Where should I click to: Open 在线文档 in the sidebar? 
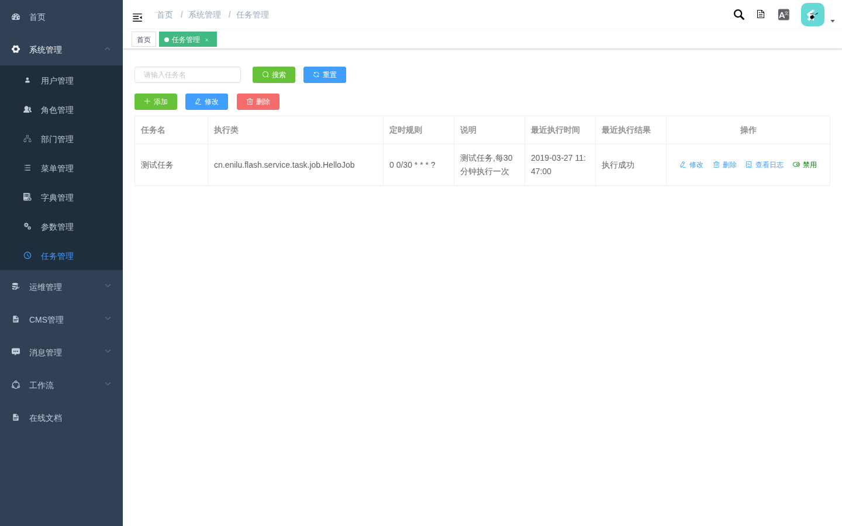pyautogui.click(x=61, y=418)
